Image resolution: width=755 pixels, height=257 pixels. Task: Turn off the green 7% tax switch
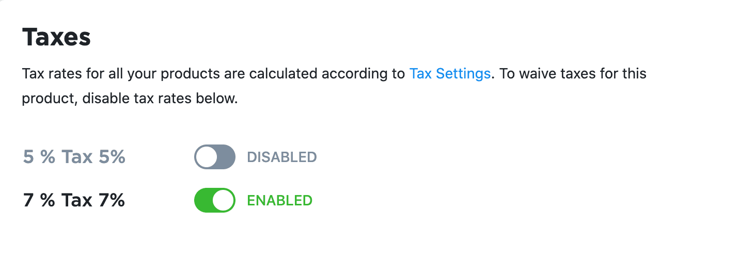tap(214, 200)
